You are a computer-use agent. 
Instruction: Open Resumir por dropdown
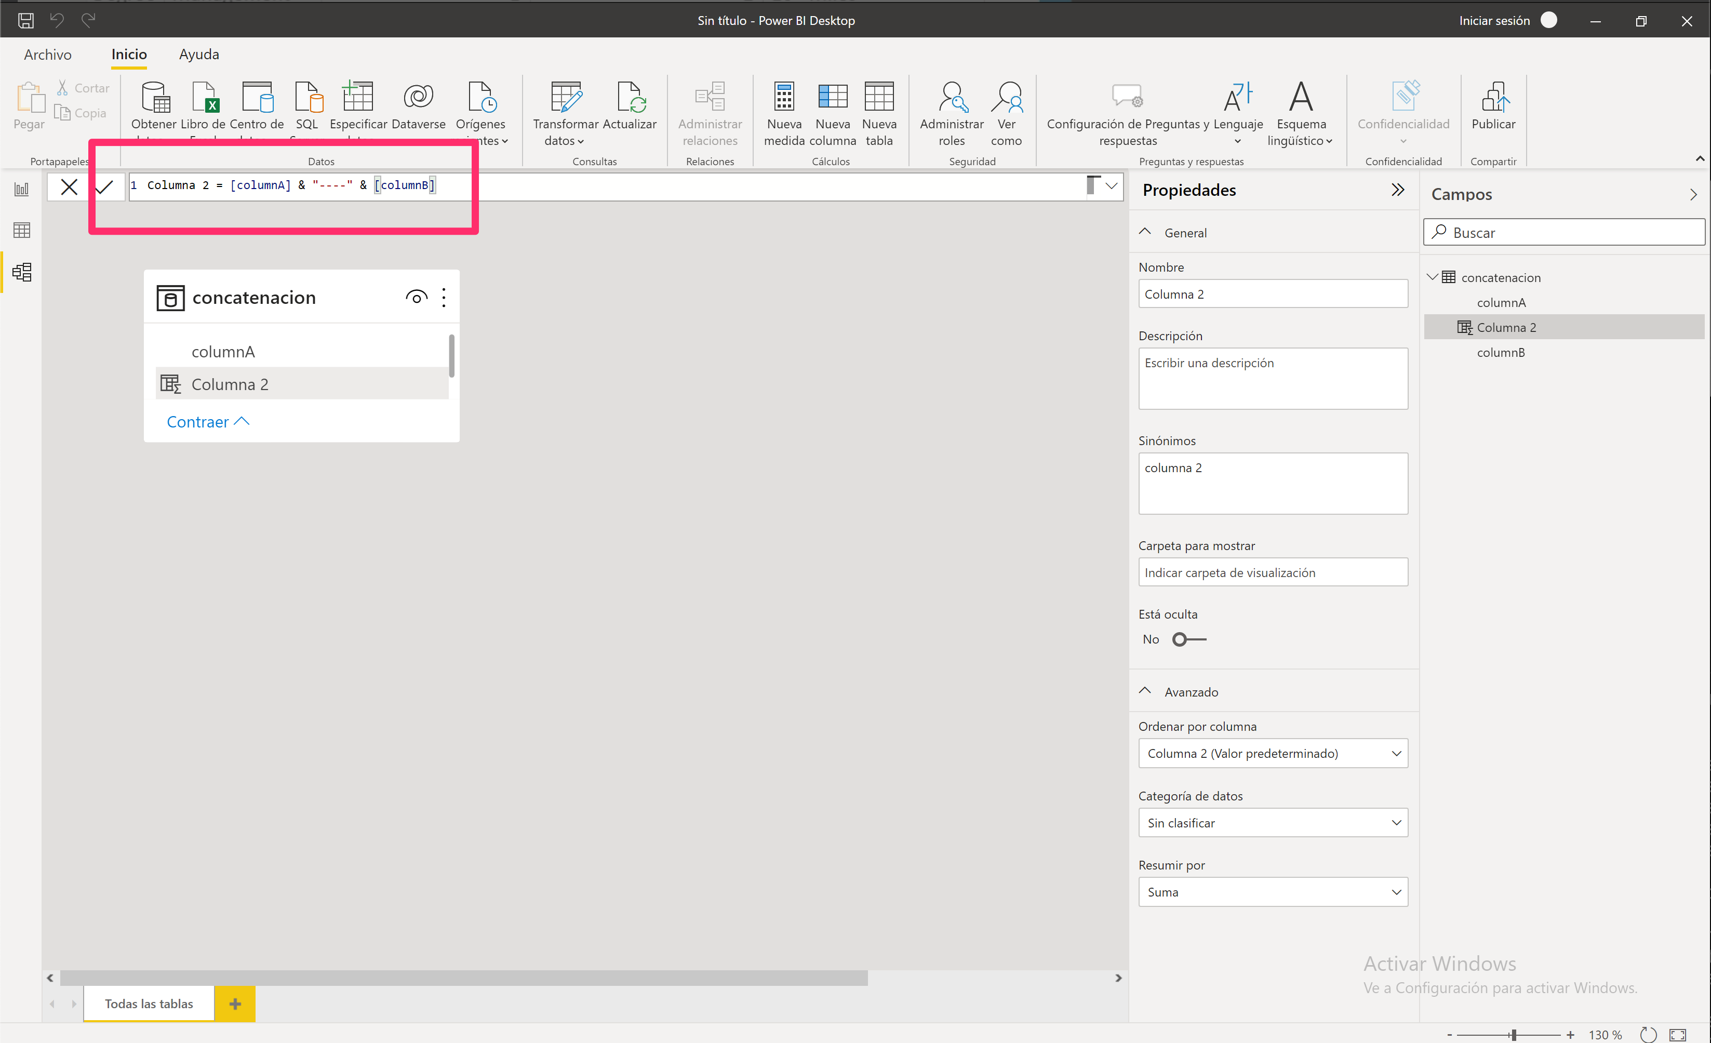pos(1273,892)
